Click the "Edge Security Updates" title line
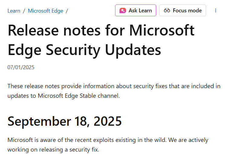Viewport: 229px width, 163px height. pyautogui.click(x=84, y=50)
